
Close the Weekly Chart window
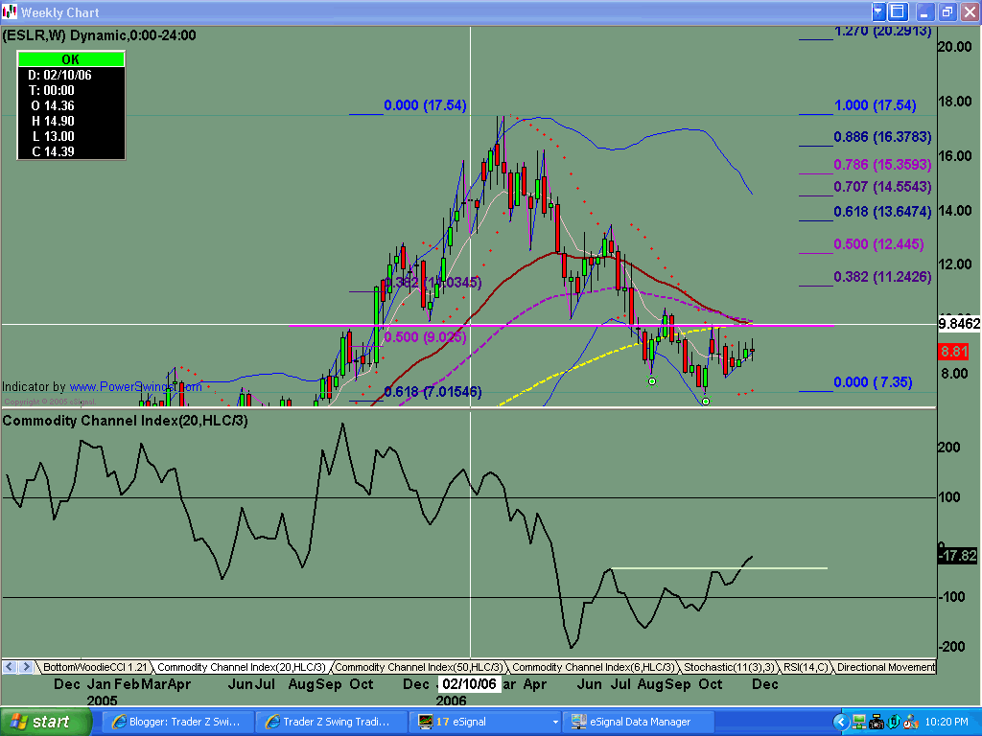click(969, 11)
